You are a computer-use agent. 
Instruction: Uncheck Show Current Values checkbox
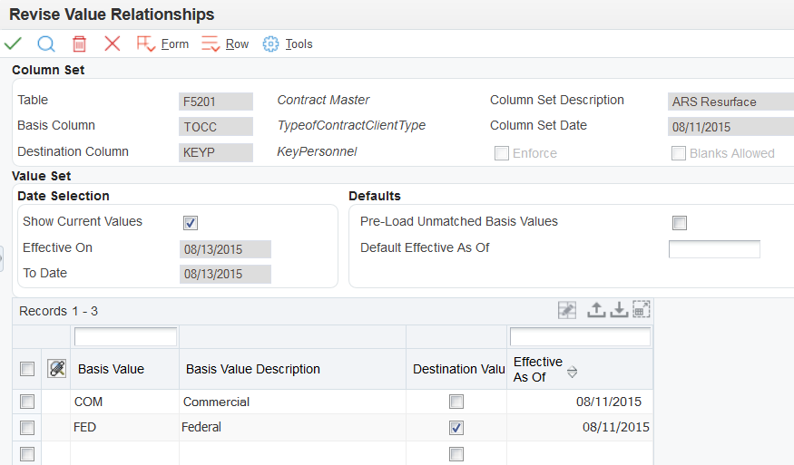tap(191, 223)
